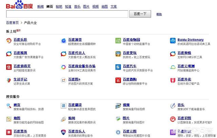Screen dimensions: 217x138
Task: Switch to the 视频 tab in top navigation
Action: click(96, 6)
